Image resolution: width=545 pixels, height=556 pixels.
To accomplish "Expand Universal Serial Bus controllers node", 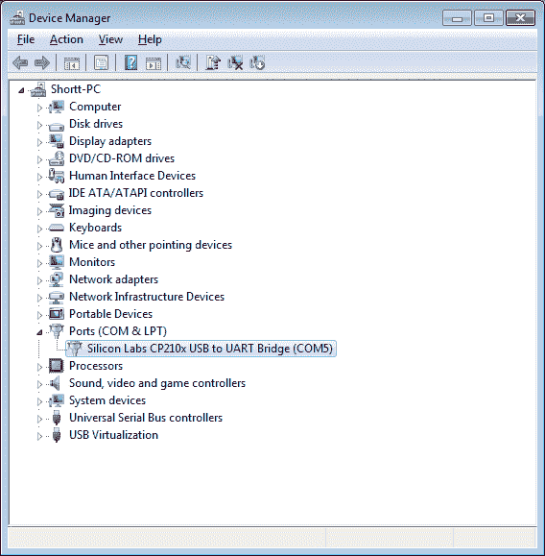I will point(39,419).
